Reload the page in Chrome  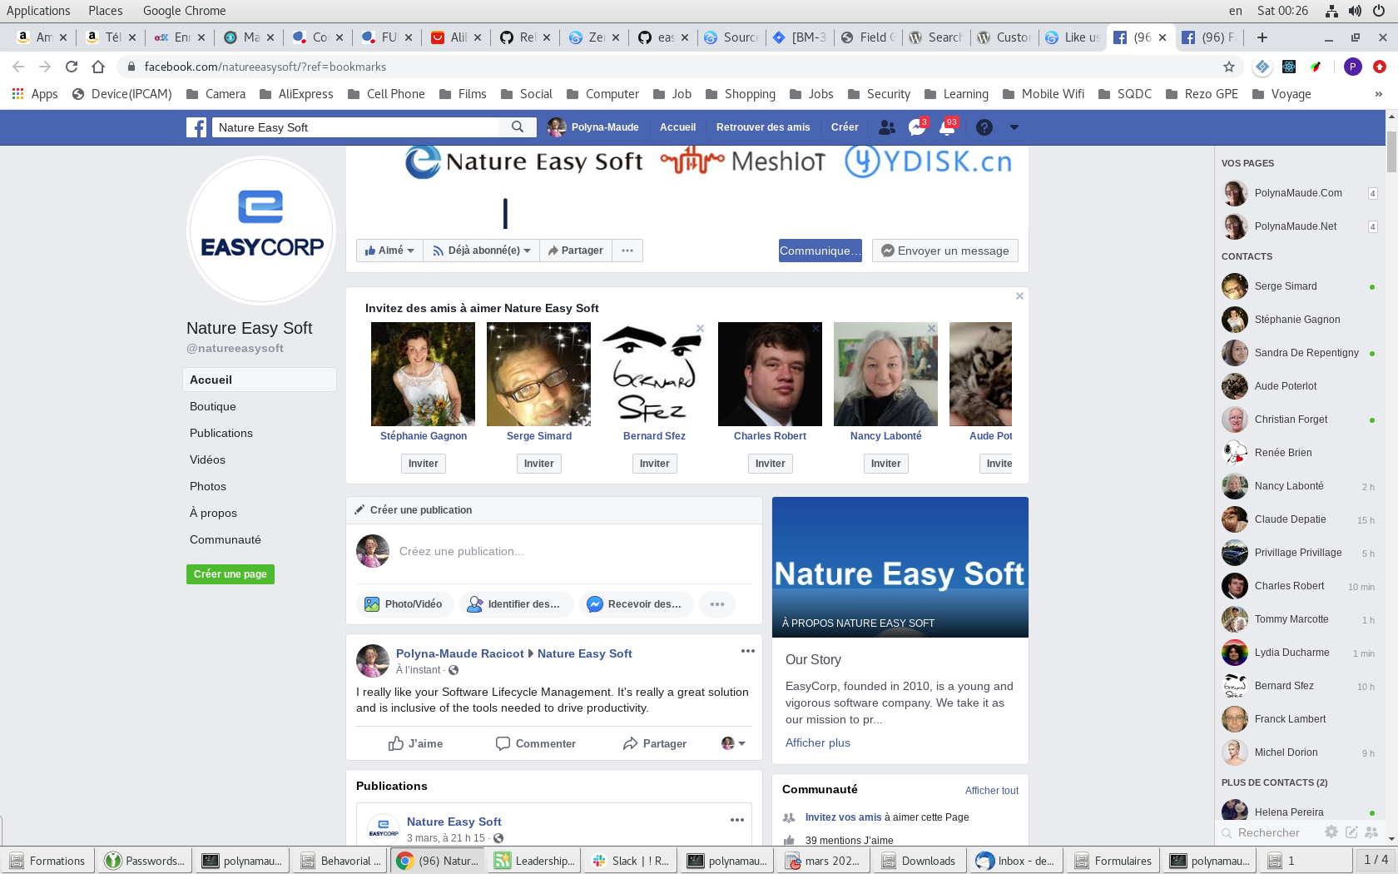[72, 67]
